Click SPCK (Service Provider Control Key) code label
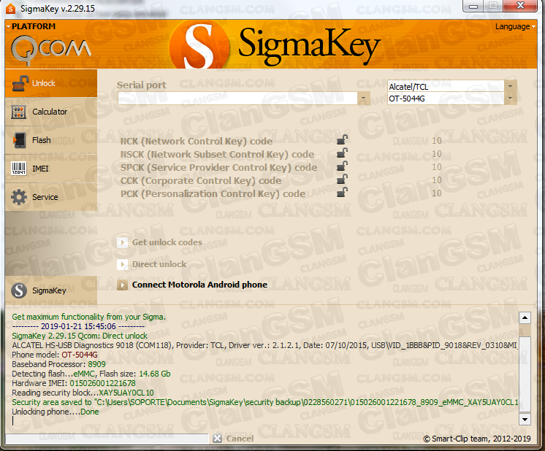545x451 pixels. [218, 168]
